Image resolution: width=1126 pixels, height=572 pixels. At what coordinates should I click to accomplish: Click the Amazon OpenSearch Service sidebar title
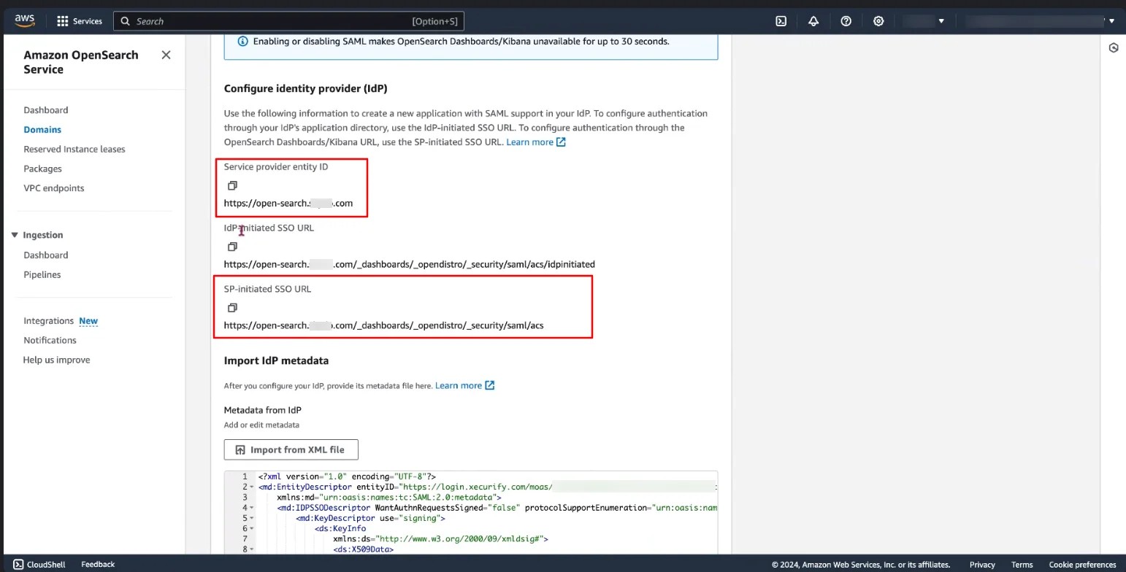(81, 62)
